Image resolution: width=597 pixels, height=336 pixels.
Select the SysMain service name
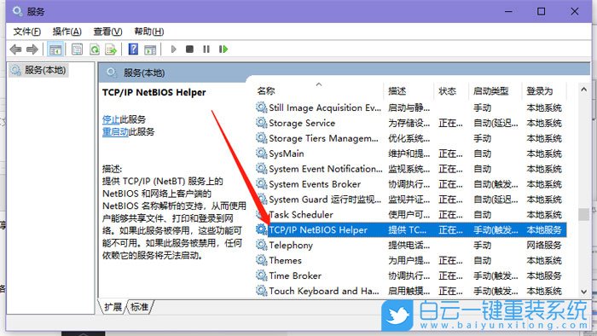tap(287, 154)
